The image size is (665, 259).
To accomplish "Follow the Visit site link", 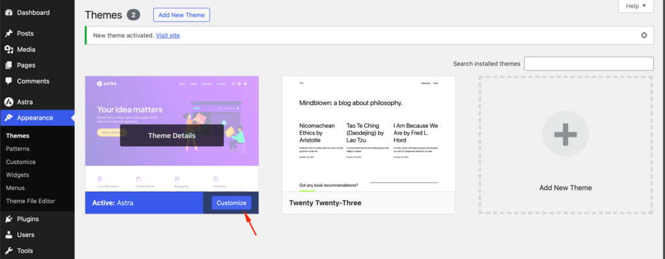I will [168, 36].
